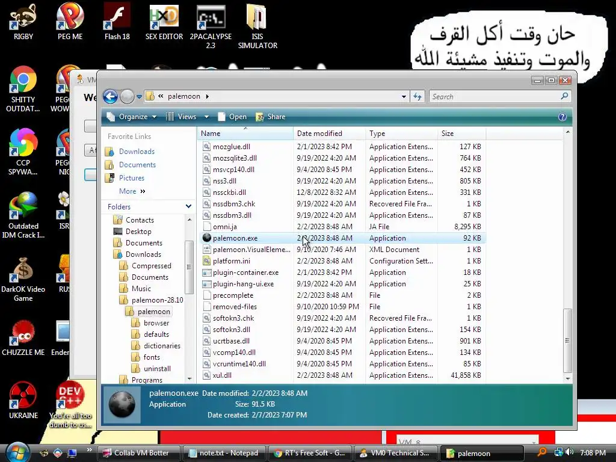The image size is (616, 462).
Task: Expand the address bar history dropdown
Action: point(404,97)
